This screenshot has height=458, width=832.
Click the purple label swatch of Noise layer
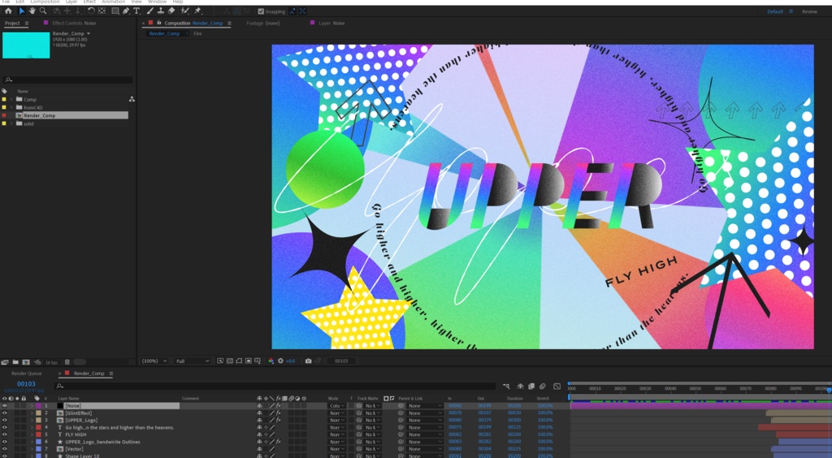point(38,406)
